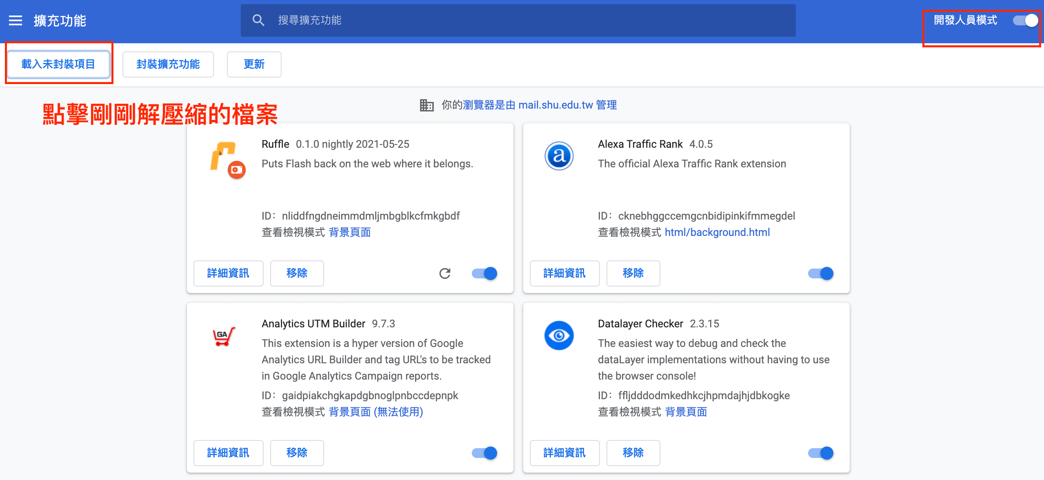Click 載入未封裝項目 button

pos(58,64)
